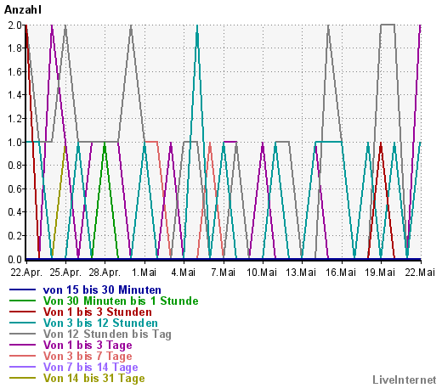Click the 'von 15 bis 30 Minuten' legend label

coord(102,290)
